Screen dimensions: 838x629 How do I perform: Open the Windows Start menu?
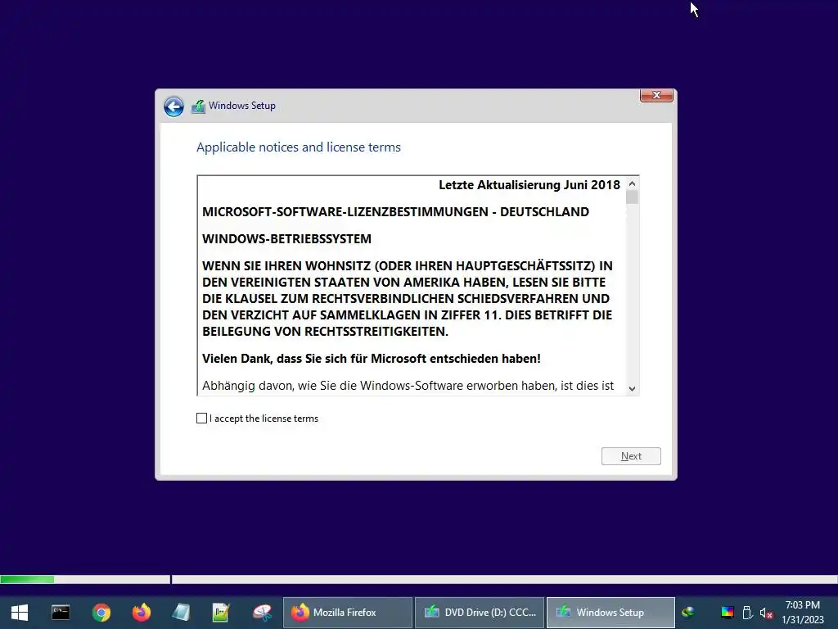point(20,613)
